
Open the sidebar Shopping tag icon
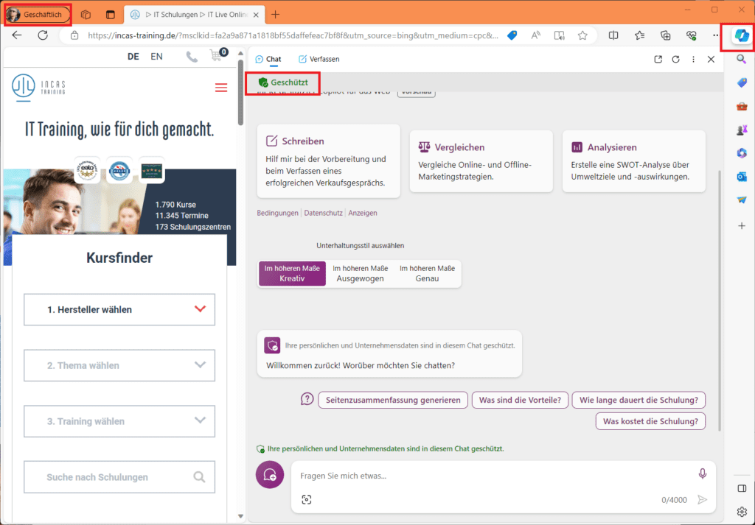(x=742, y=82)
